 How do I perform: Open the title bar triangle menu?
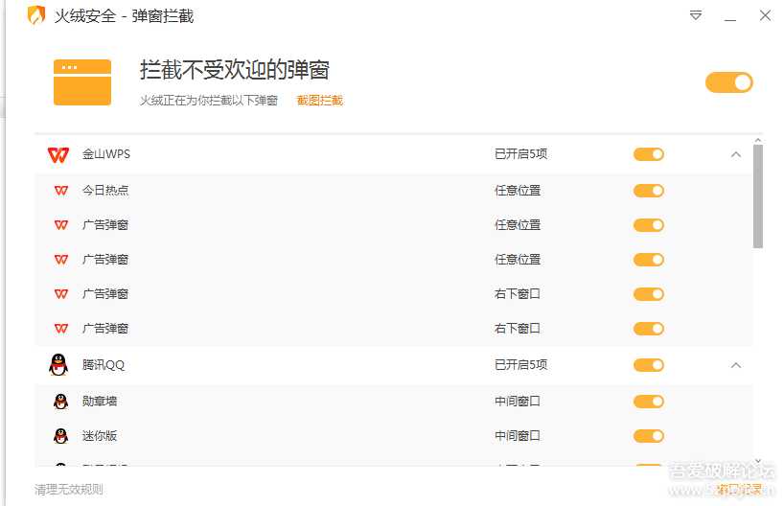click(x=696, y=15)
